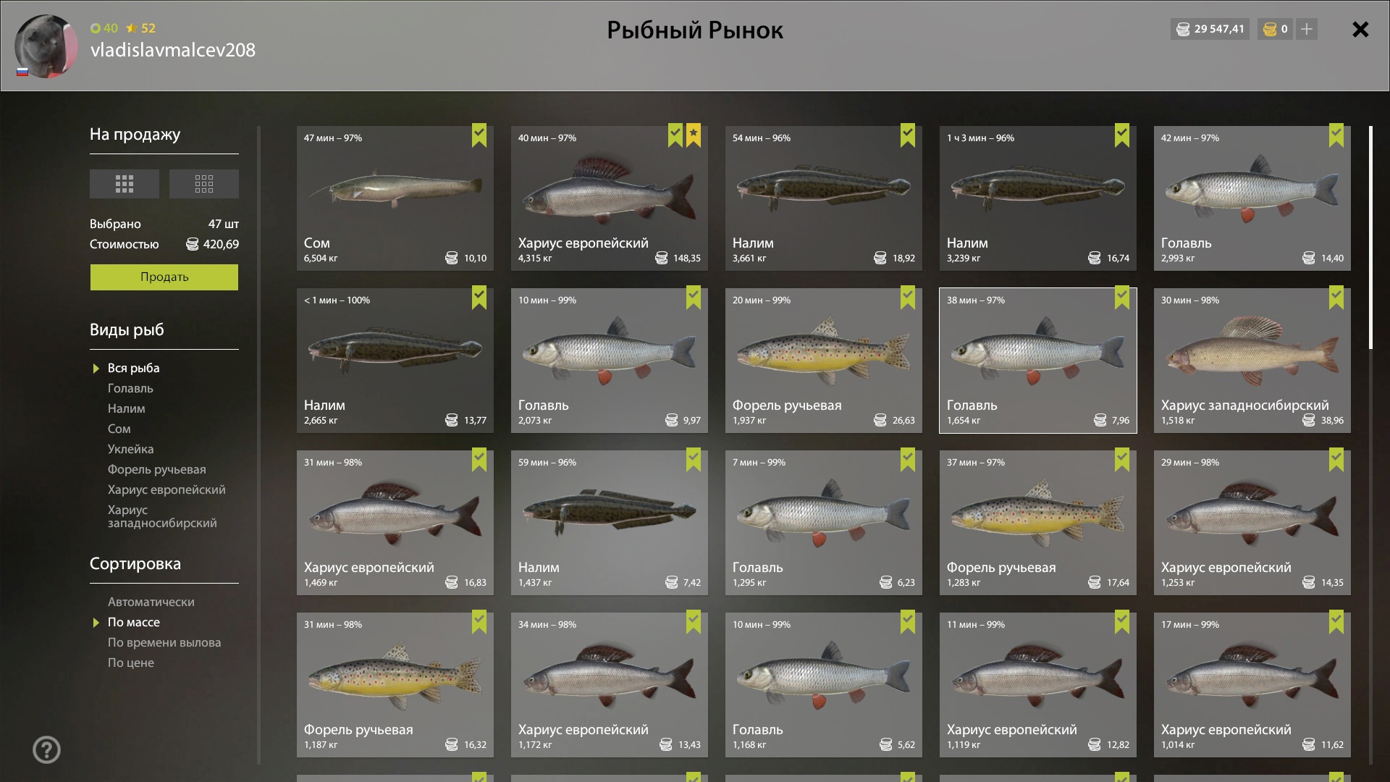Close the fish market window

pyautogui.click(x=1360, y=30)
